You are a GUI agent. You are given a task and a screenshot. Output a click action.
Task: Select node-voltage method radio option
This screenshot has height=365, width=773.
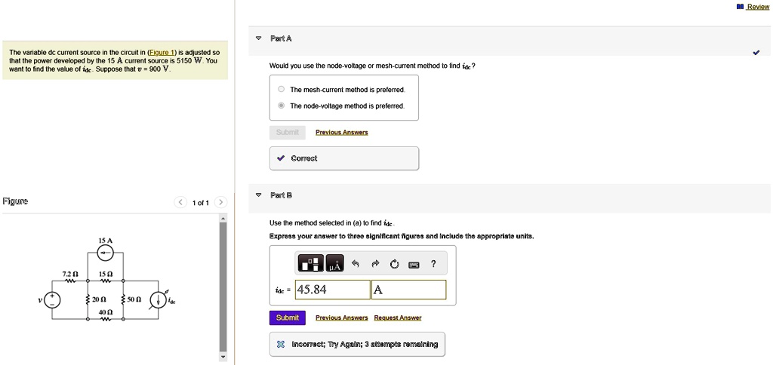[281, 106]
